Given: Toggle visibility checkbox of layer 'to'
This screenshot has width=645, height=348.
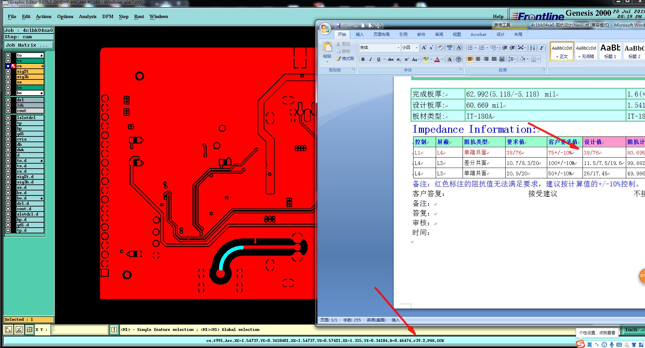Looking at the screenshot, I should pos(8,55).
